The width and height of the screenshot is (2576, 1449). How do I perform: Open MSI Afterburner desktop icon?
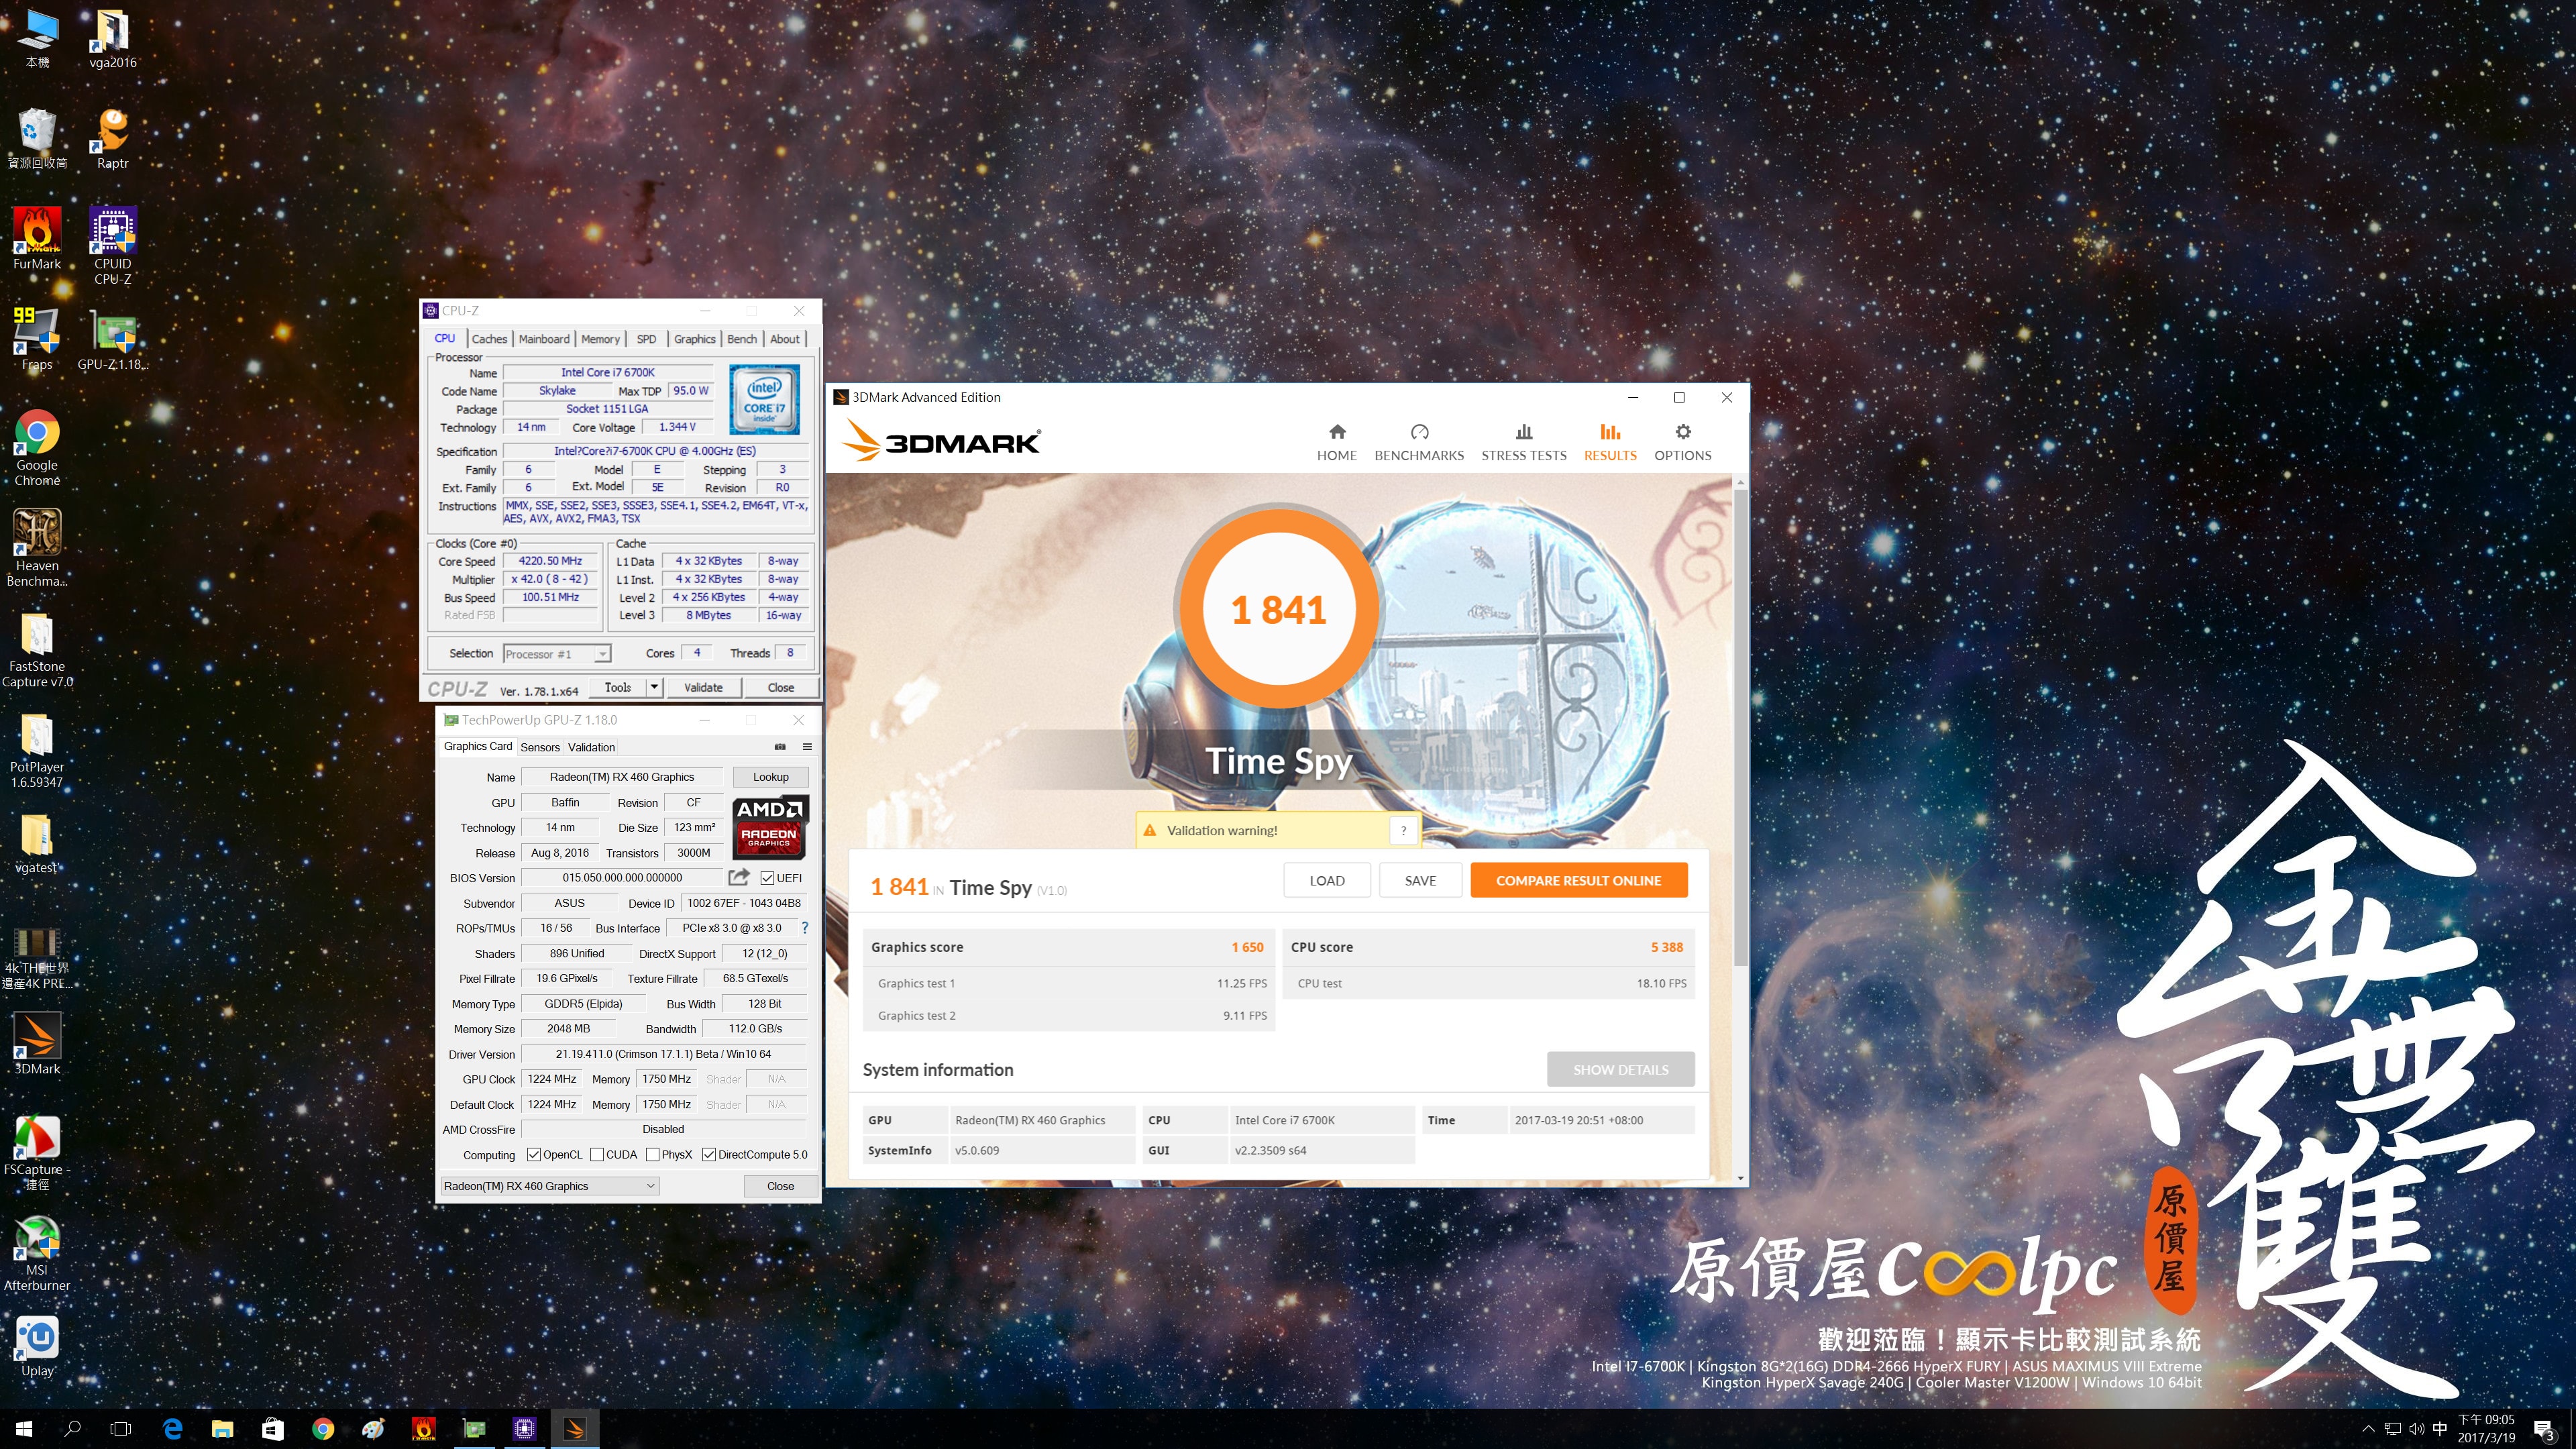click(37, 1252)
